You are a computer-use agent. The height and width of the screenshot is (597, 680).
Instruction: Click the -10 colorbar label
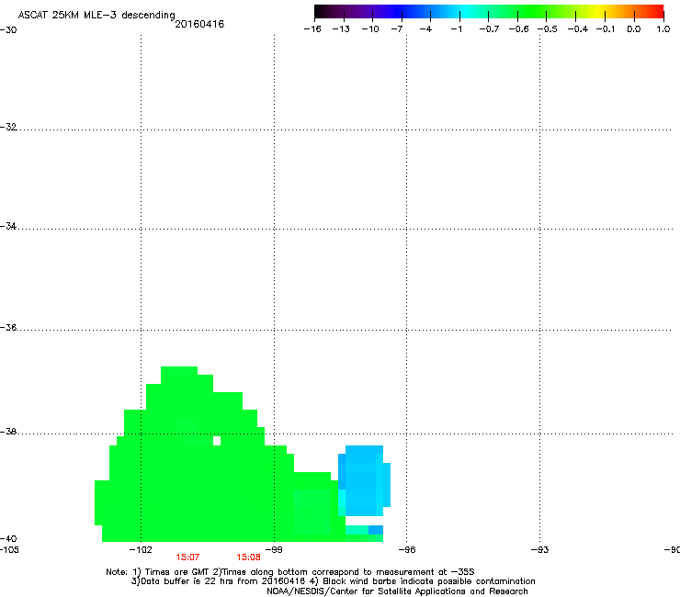pyautogui.click(x=370, y=29)
